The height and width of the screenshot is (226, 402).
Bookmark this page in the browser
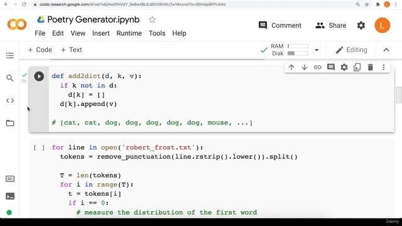367,4
